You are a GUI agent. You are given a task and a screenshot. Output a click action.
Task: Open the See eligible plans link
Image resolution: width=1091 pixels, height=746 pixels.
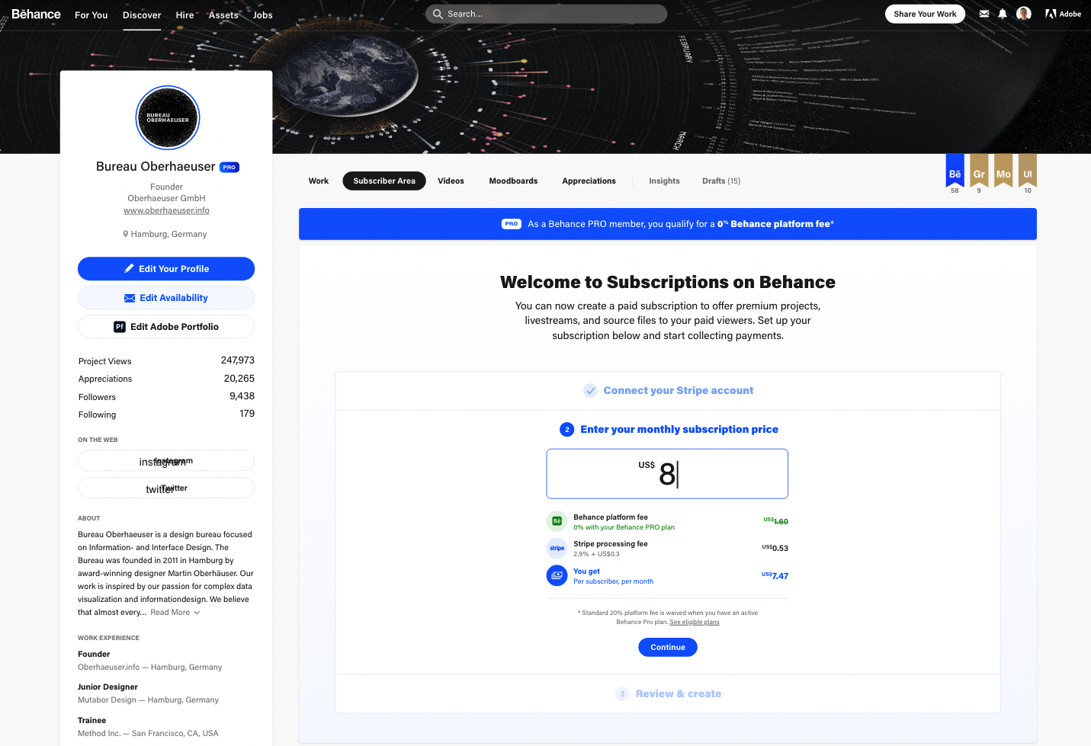coord(695,622)
